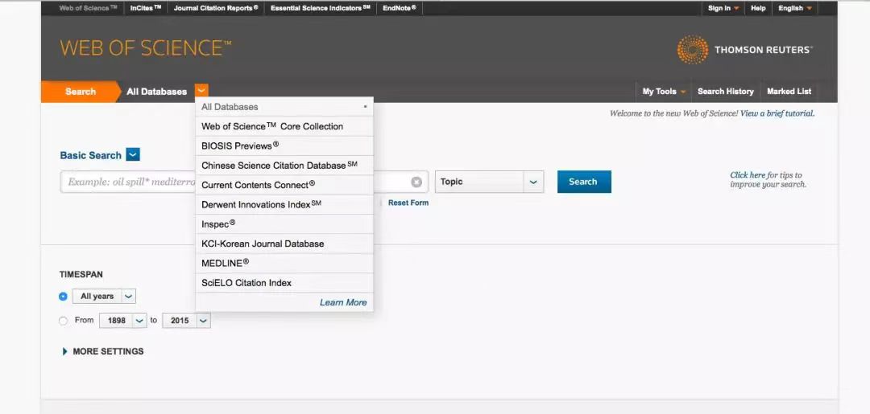Open the Basic Search type dropdown arrow
870x414 pixels.
click(x=133, y=155)
